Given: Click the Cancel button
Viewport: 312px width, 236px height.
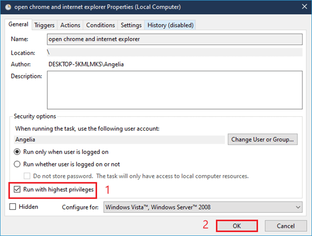Looking at the screenshot, I should [x=286, y=226].
